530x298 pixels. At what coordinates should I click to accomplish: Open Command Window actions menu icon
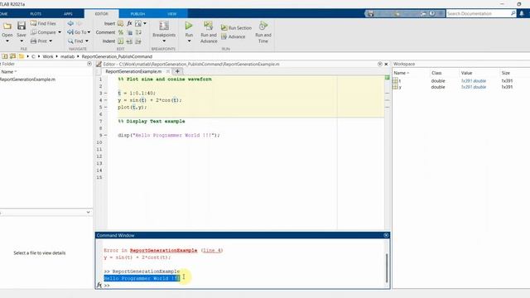(x=386, y=235)
